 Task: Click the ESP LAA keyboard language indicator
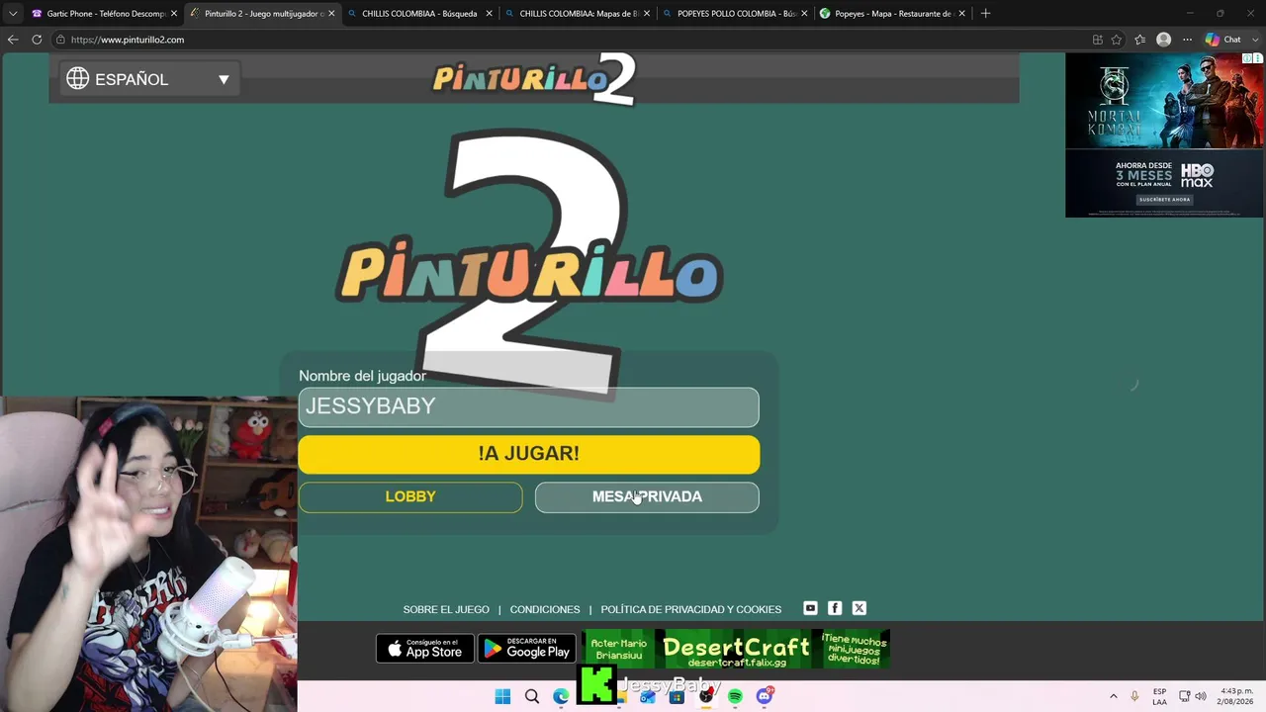tap(1159, 696)
